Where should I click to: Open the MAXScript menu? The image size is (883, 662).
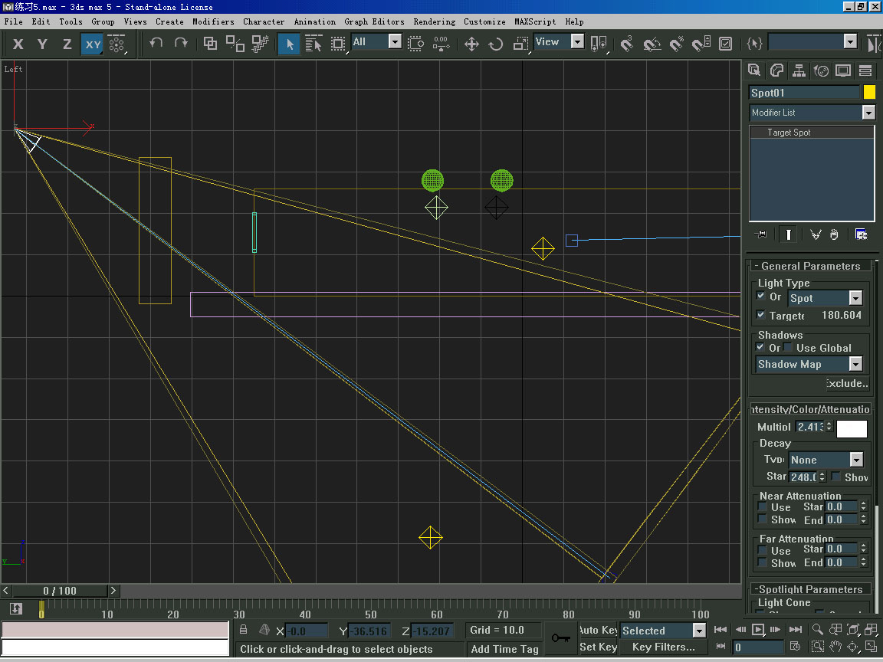[535, 21]
